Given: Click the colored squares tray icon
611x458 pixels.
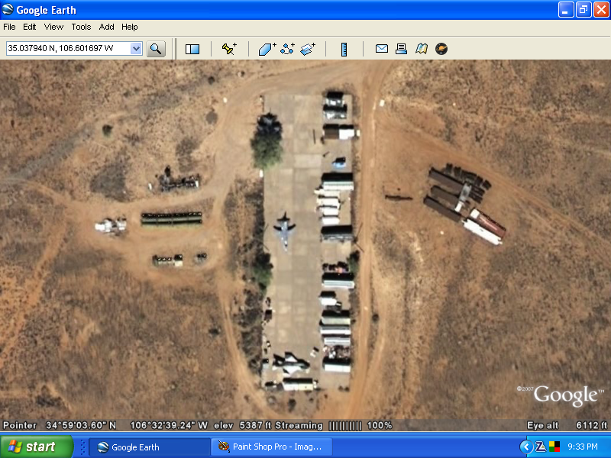Looking at the screenshot, I should pos(554,447).
